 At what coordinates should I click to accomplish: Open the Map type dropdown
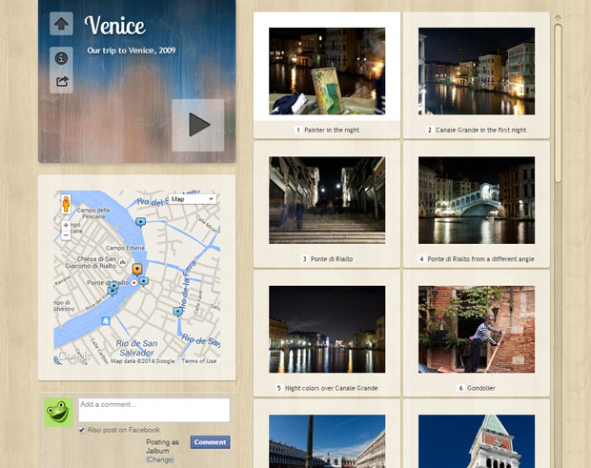click(x=192, y=199)
